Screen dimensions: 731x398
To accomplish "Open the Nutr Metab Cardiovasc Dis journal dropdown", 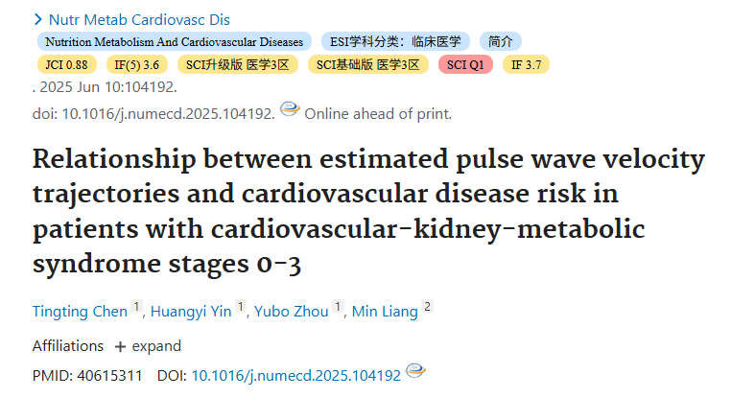I will (x=139, y=19).
